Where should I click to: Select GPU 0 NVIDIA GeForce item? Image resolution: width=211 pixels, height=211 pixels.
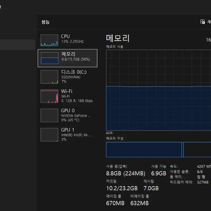click(x=68, y=115)
